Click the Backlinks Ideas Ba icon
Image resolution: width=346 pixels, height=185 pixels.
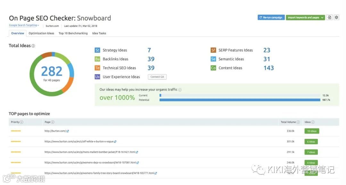97,59
